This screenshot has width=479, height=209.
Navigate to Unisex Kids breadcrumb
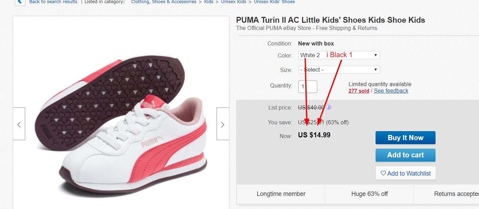[x=234, y=2]
